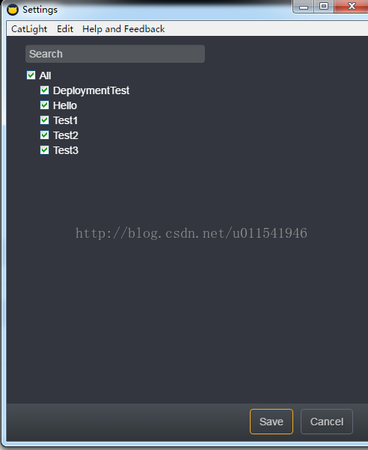Click the CatLight cat icon in title bar
The width and height of the screenshot is (368, 450).
click(13, 10)
